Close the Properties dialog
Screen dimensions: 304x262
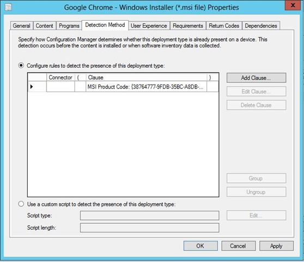(293, 5)
